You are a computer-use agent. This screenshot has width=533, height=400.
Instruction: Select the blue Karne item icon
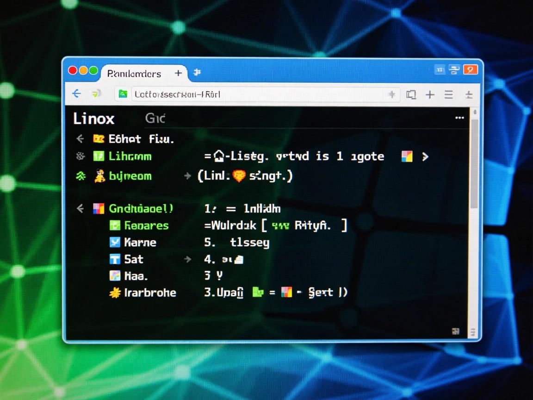click(115, 242)
